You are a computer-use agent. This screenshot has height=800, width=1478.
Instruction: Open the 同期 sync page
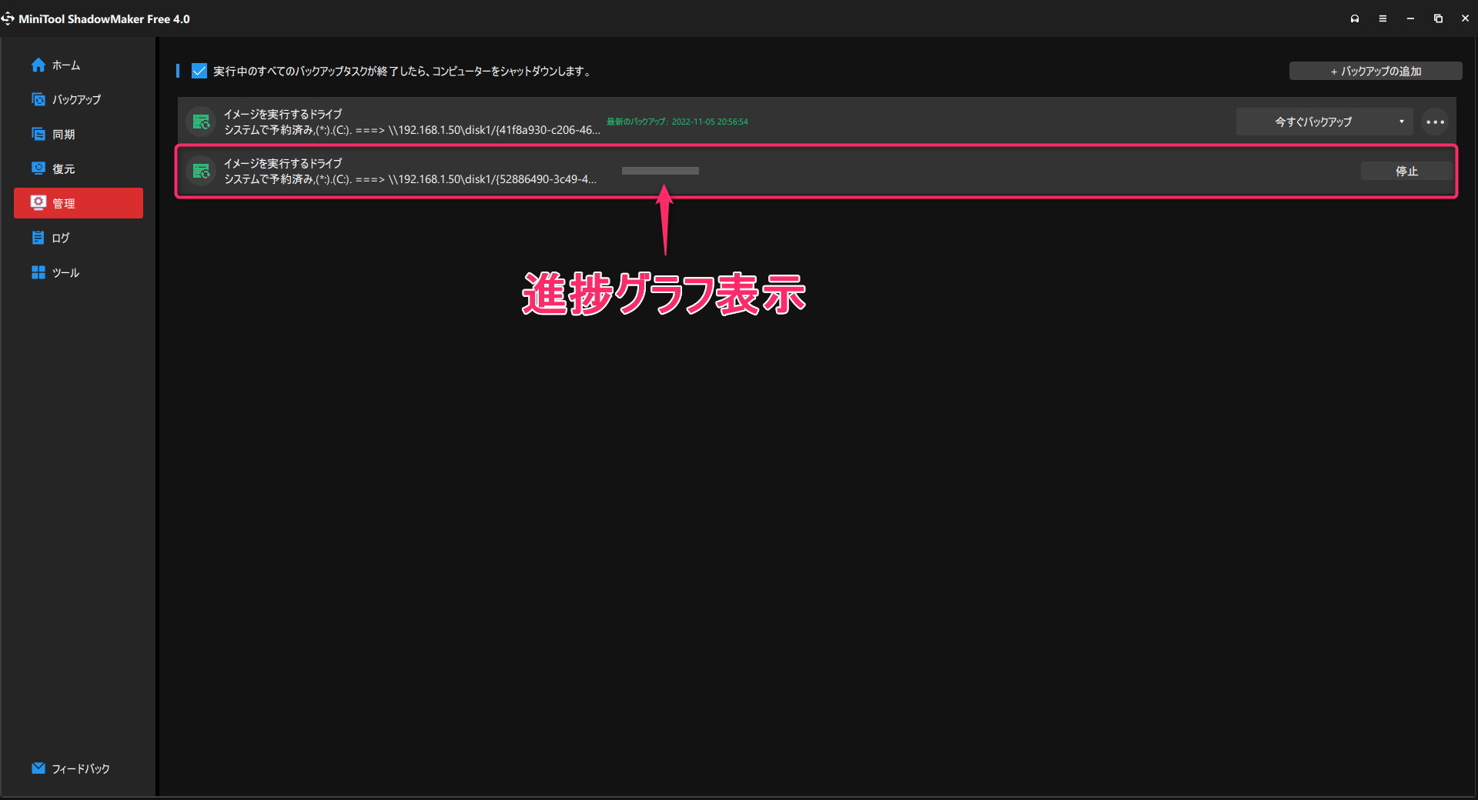tap(63, 135)
